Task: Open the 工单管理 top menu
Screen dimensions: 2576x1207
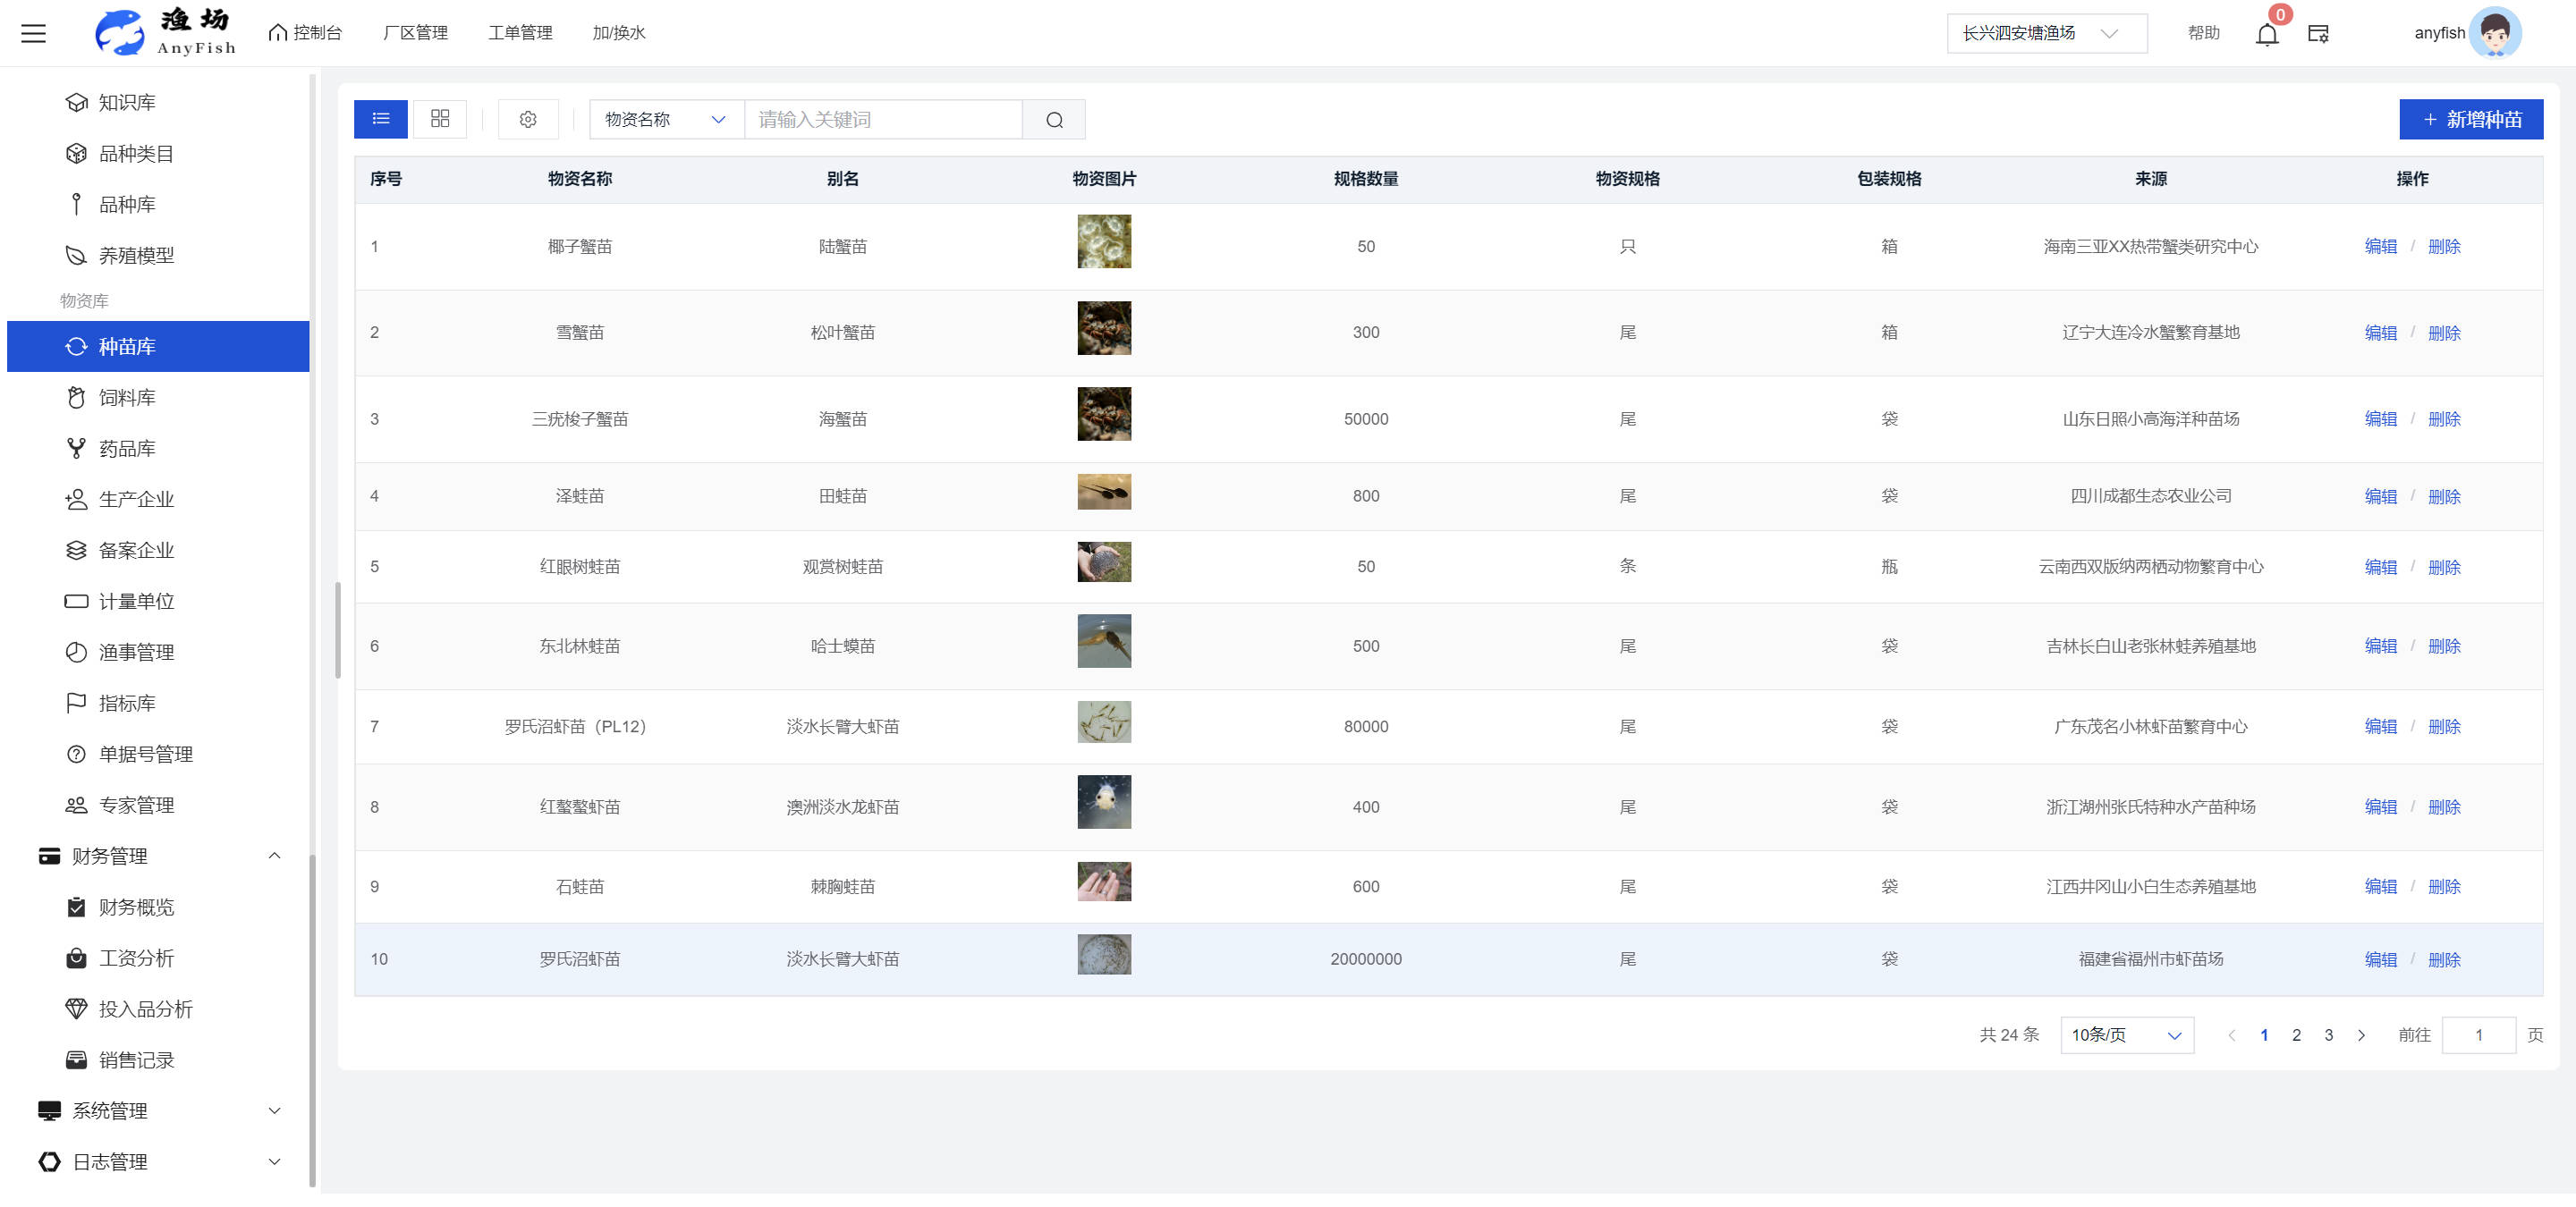Action: (520, 33)
